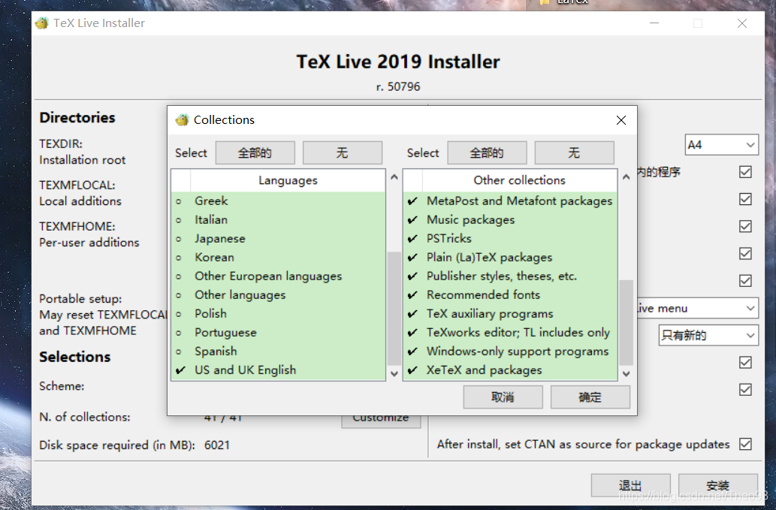This screenshot has height=510, width=776.
Task: Toggle the Polish language collection
Action: 278,314
